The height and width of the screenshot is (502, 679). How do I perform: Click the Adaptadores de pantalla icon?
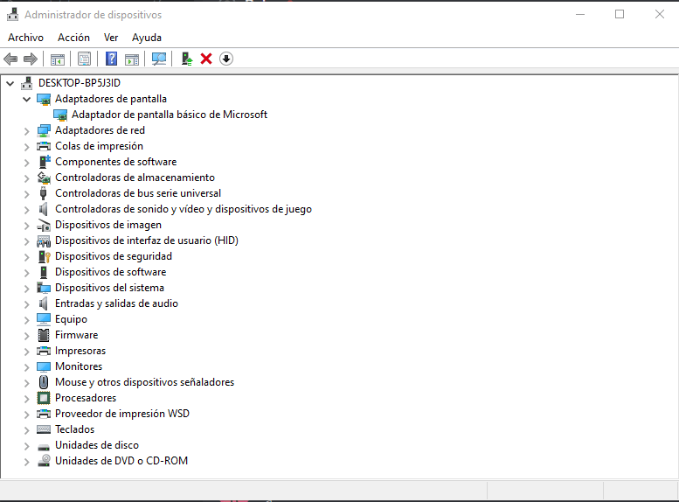[x=44, y=99]
